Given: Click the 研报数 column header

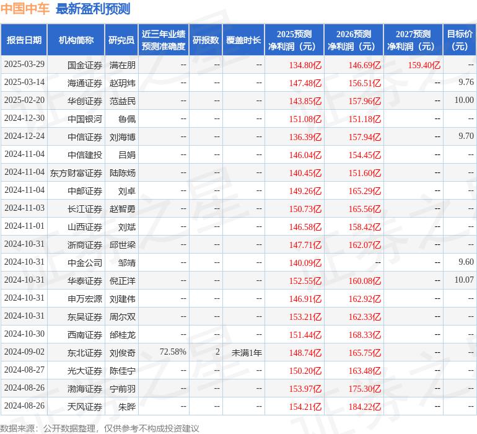Looking at the screenshot, I should 206,40.
